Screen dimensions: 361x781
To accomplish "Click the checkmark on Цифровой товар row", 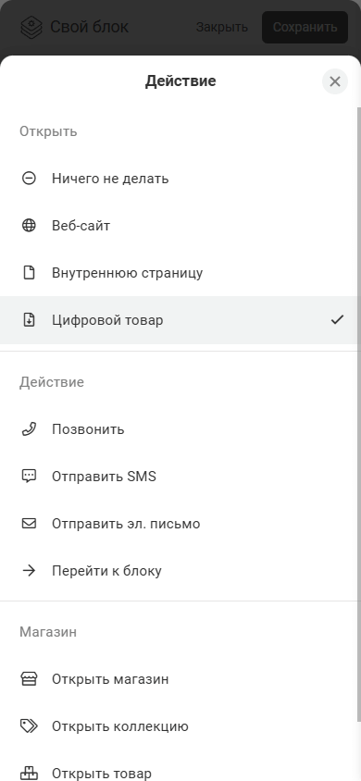I will click(x=337, y=320).
